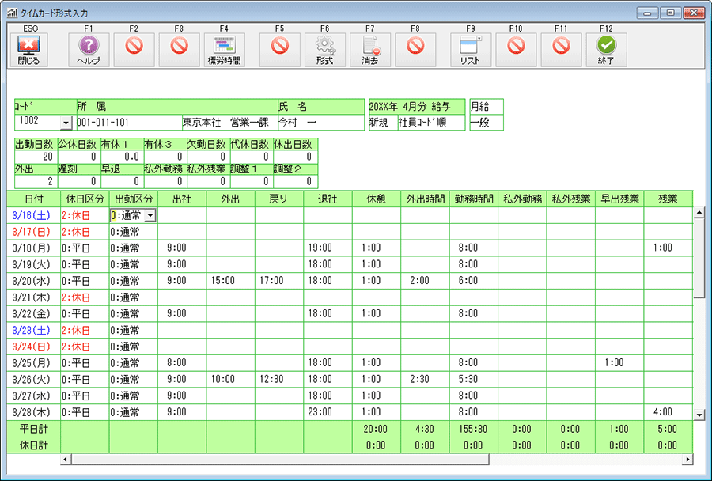This screenshot has height=481, width=712.
Task: Click the horizontal scrollbar right arrow
Action: tap(688, 460)
